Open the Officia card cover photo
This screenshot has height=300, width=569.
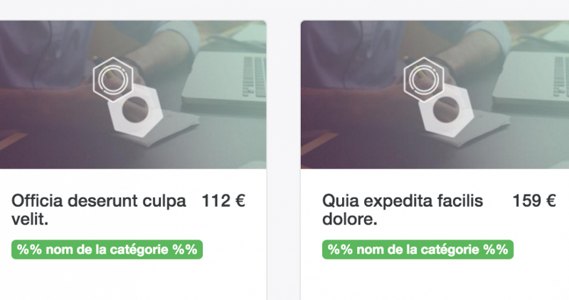[133, 95]
